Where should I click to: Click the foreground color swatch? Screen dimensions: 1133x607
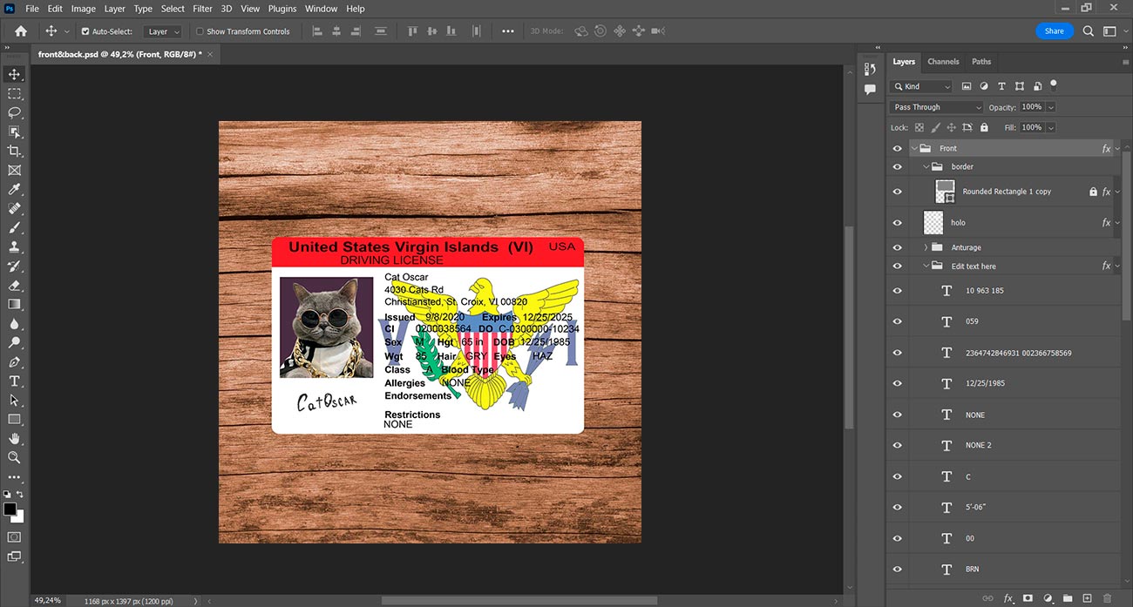coord(10,509)
